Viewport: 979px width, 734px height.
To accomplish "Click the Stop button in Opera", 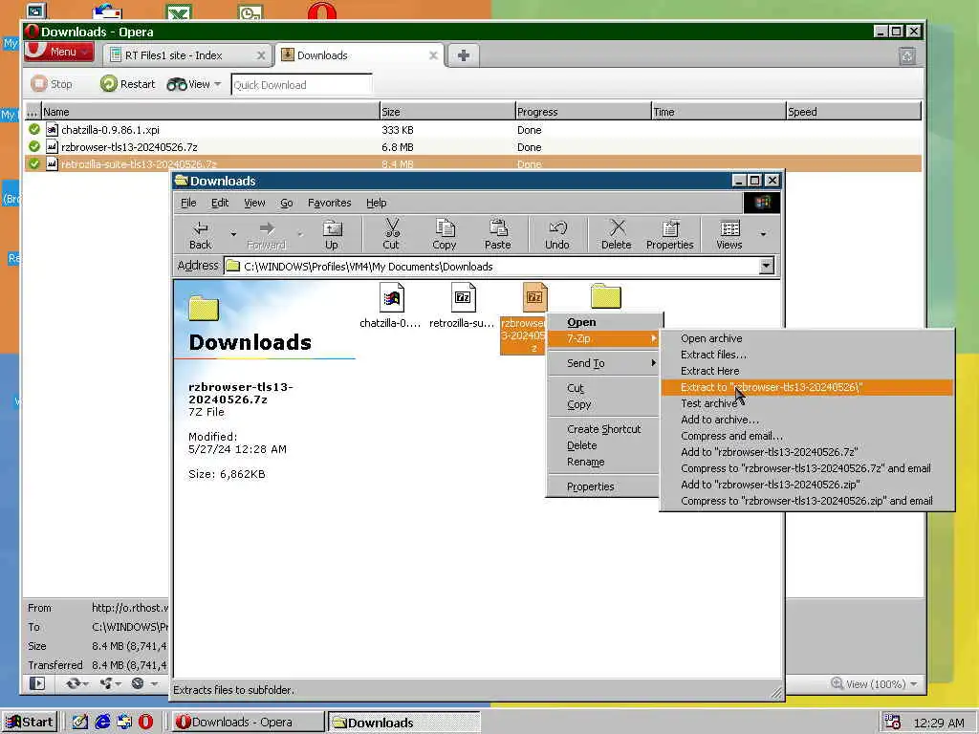I will coord(52,84).
